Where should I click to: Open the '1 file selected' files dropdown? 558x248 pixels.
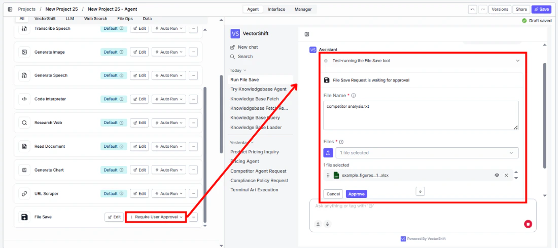(x=427, y=153)
